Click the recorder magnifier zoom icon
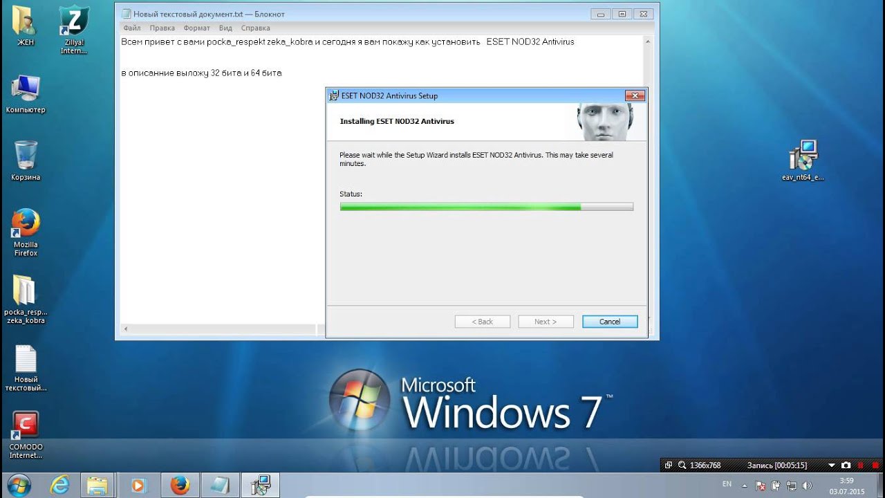This screenshot has width=885, height=498. click(x=682, y=465)
